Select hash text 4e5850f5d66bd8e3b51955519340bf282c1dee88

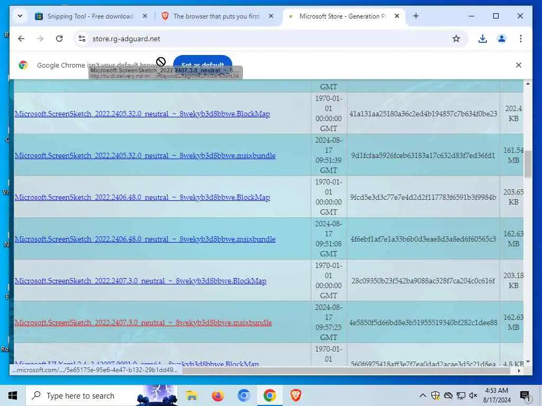[423, 322]
